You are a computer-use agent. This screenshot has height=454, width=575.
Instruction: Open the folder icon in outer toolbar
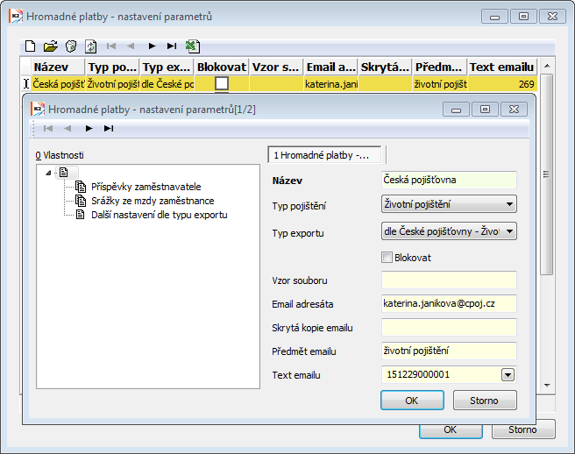(51, 46)
